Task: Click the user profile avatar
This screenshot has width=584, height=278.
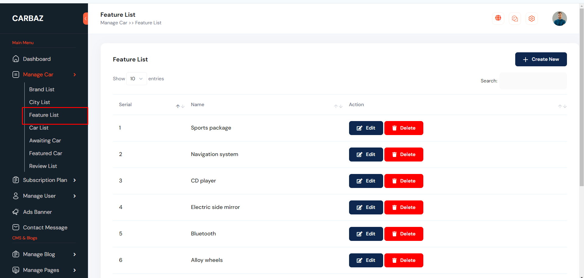Action: [559, 19]
